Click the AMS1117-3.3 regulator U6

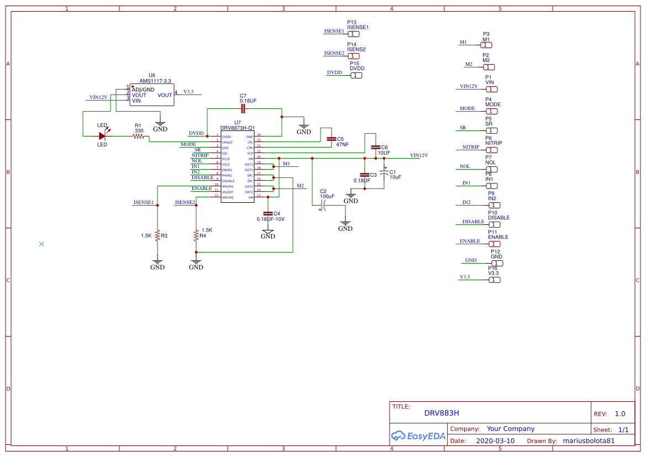(x=151, y=94)
